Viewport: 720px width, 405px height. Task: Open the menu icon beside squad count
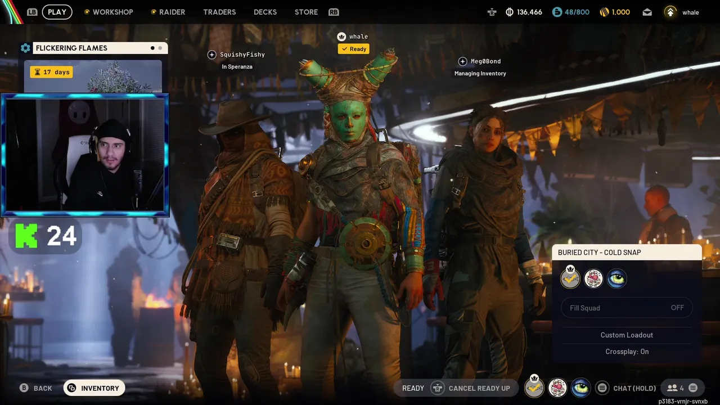pos(693,388)
